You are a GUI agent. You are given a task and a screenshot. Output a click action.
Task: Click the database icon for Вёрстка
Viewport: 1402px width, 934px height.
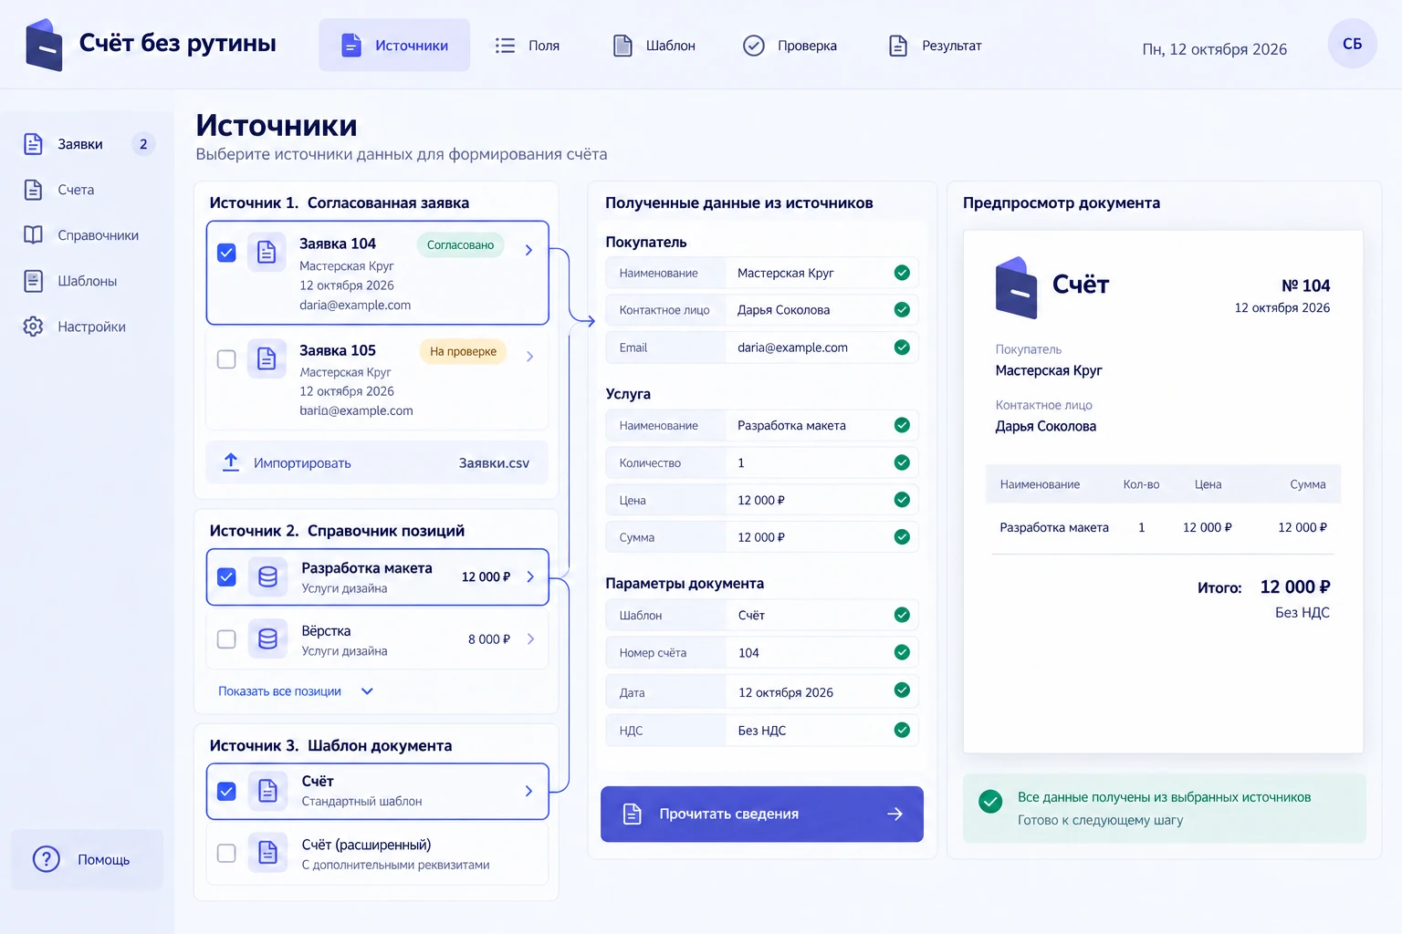267,639
